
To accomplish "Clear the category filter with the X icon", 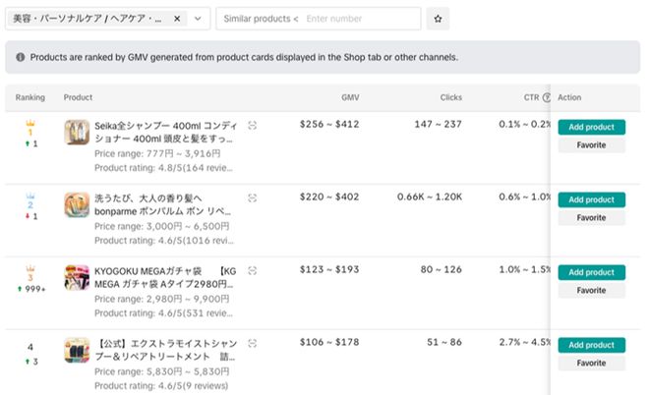I will [x=177, y=19].
